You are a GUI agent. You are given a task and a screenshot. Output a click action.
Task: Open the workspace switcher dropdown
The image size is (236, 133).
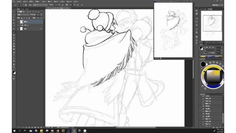coord(218,5)
